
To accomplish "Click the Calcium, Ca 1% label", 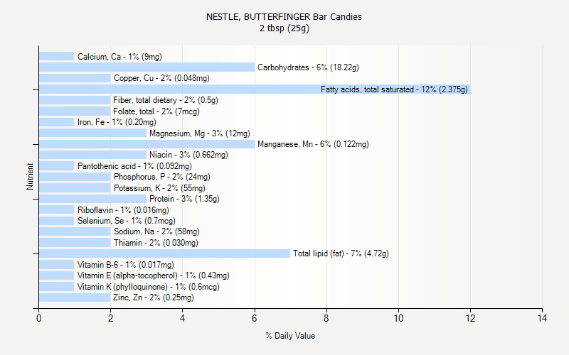I will point(119,57).
